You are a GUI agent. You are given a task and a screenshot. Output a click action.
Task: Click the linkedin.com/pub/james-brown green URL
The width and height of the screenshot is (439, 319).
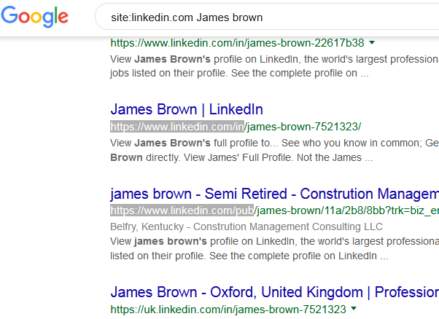coord(275,210)
